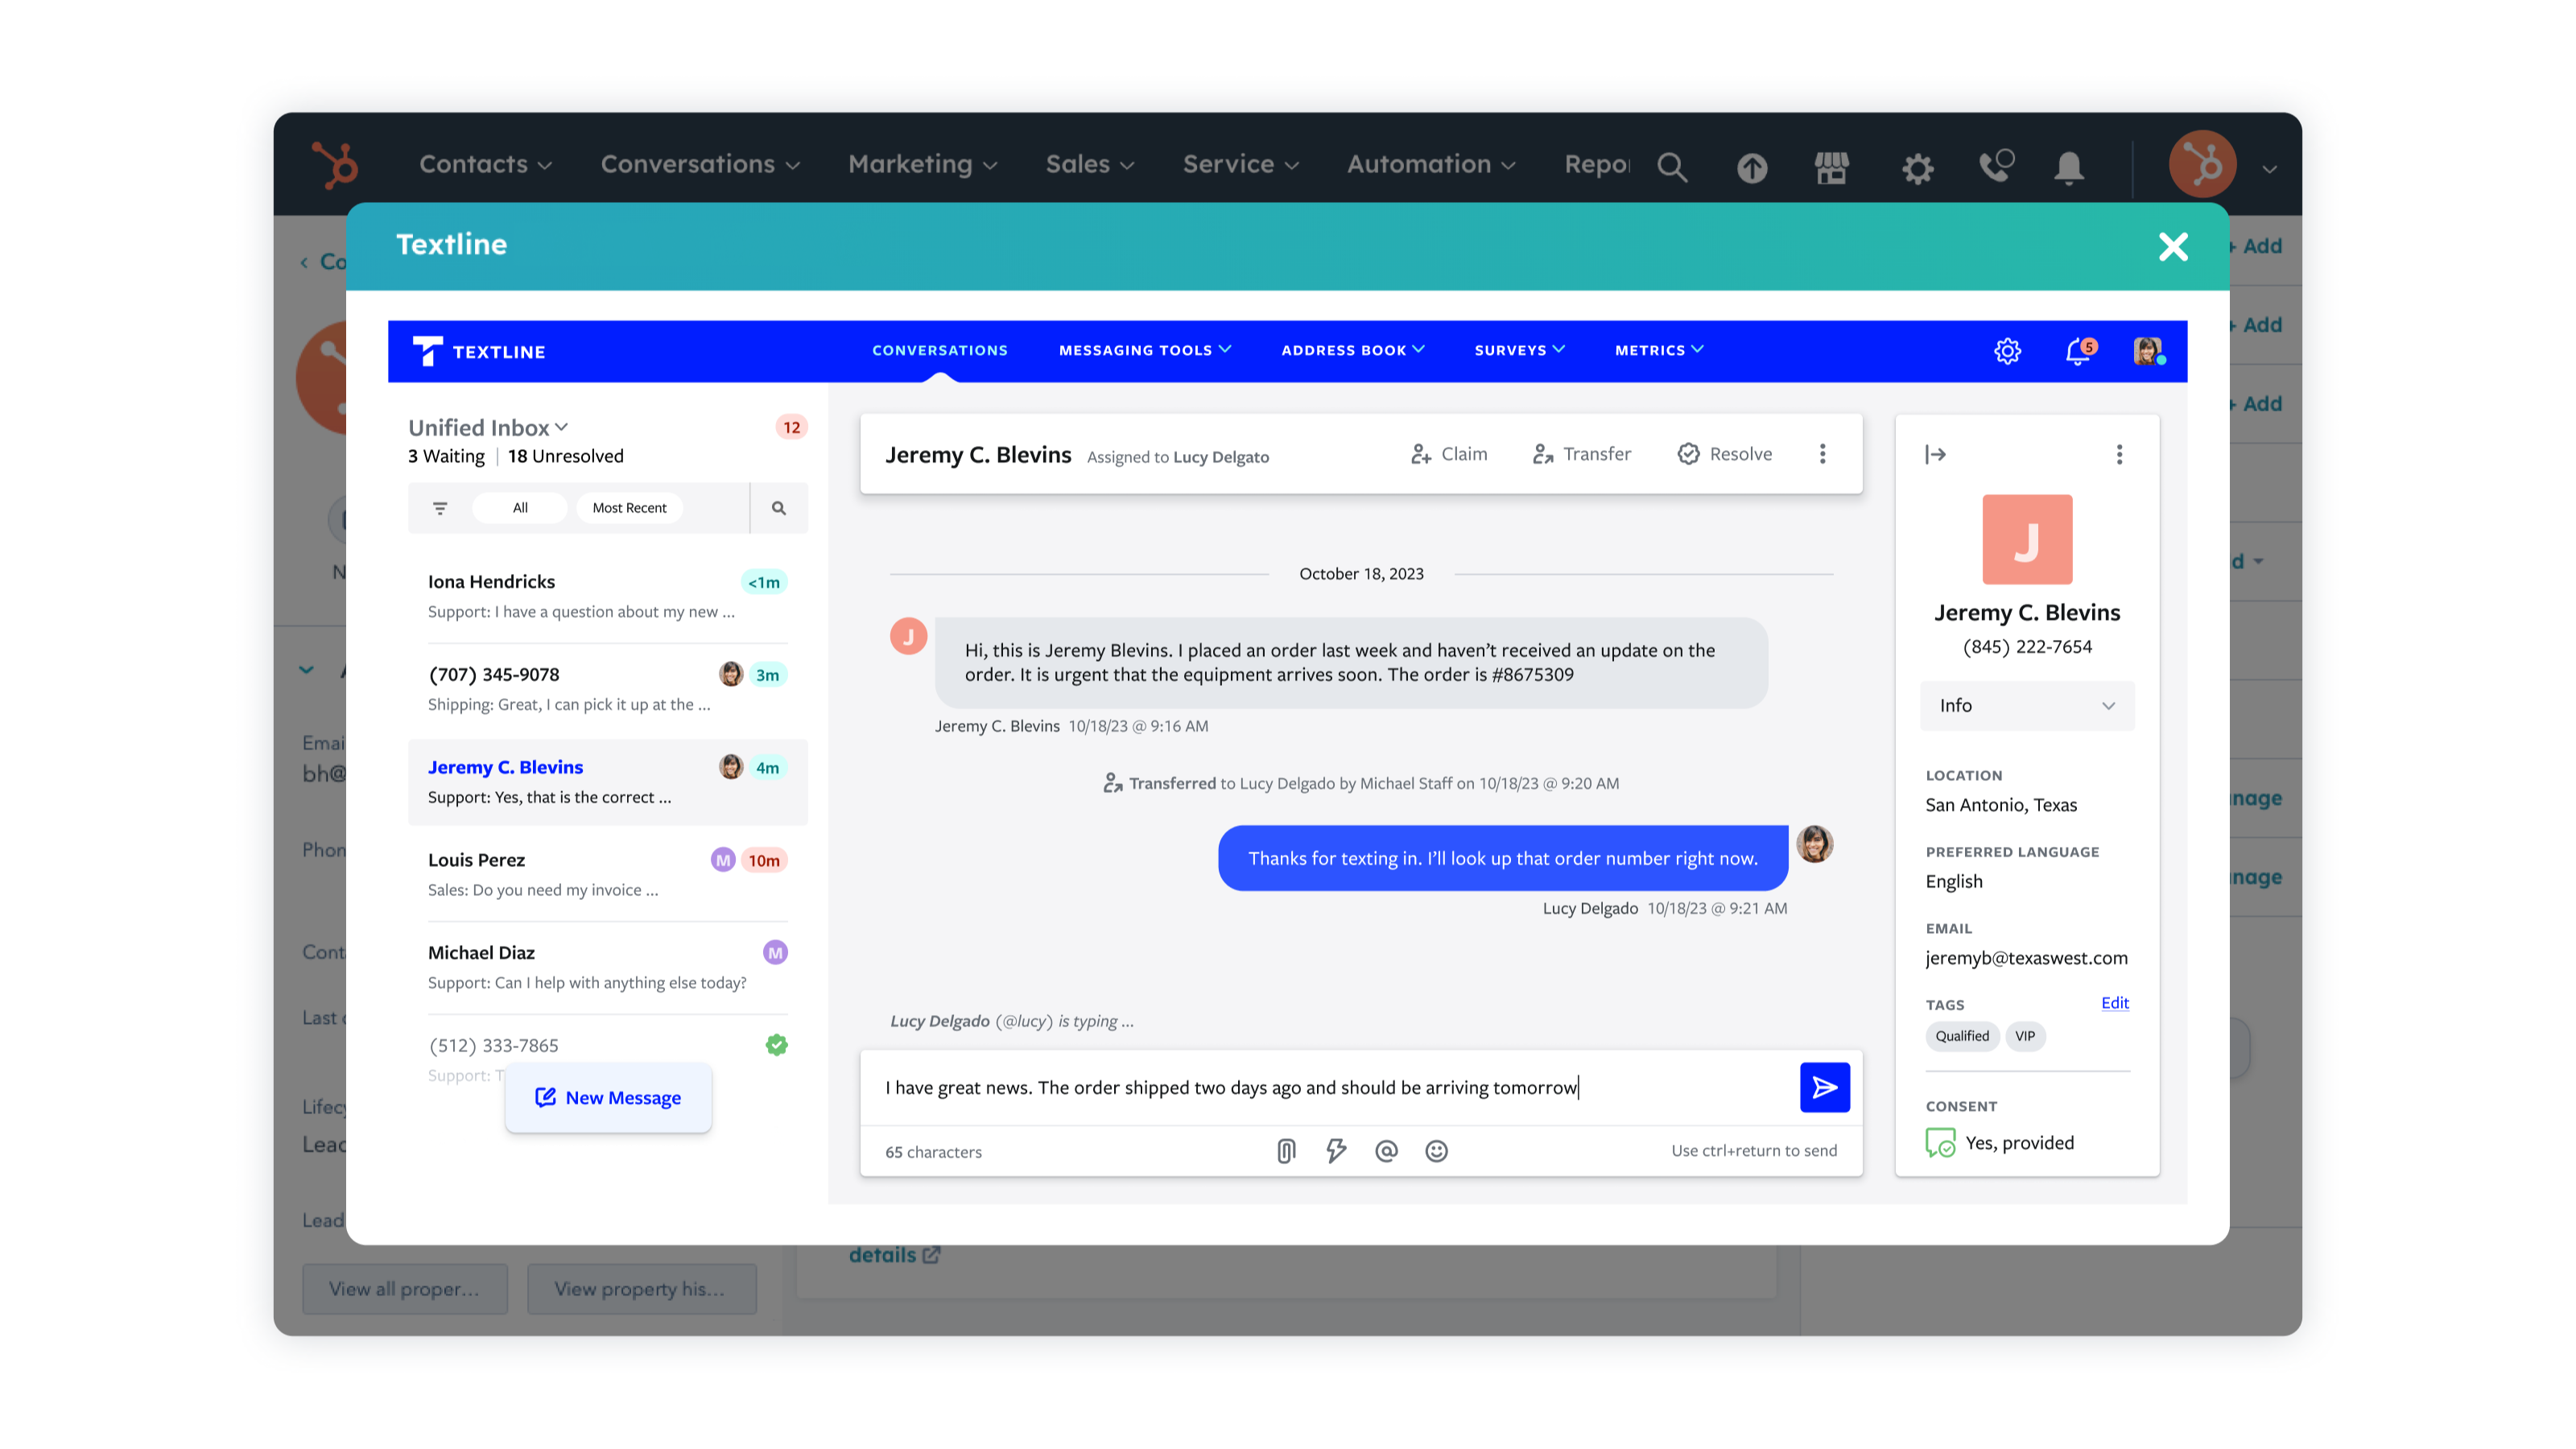Open the Resolve conversation button
This screenshot has width=2576, height=1449.
click(1724, 453)
